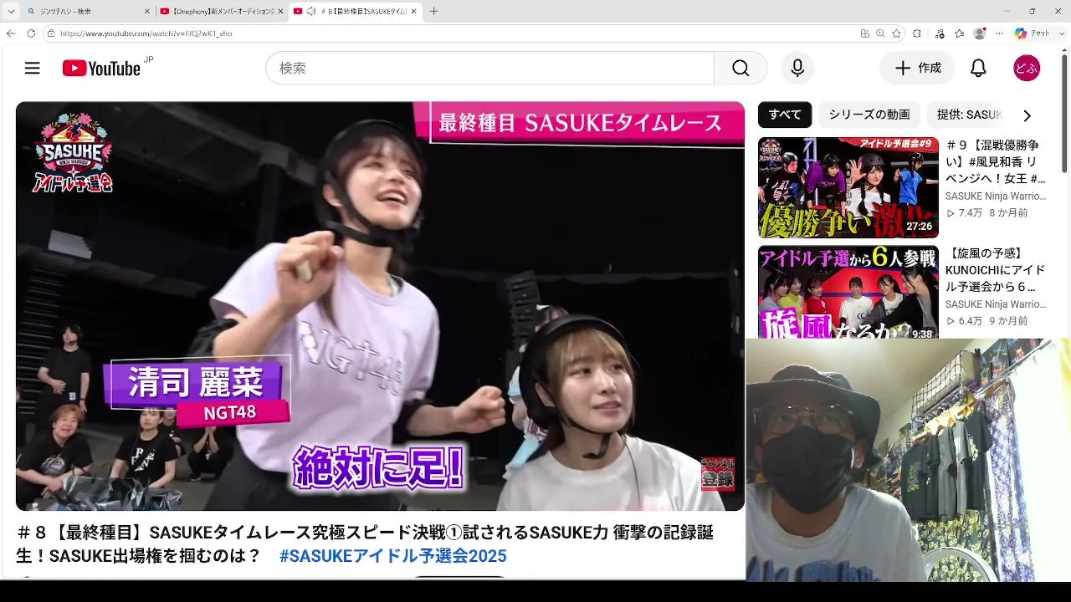This screenshot has height=602, width=1071.
Task: Open channel name under the ＃９ video
Action: click(x=996, y=196)
